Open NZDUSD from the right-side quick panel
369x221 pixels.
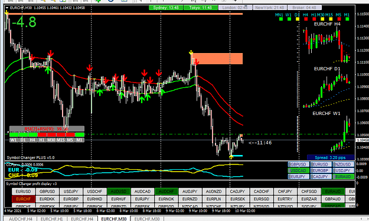(x=343, y=164)
